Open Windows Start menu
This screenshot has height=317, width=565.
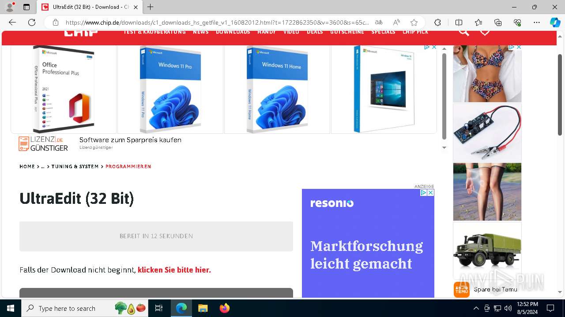(11, 308)
